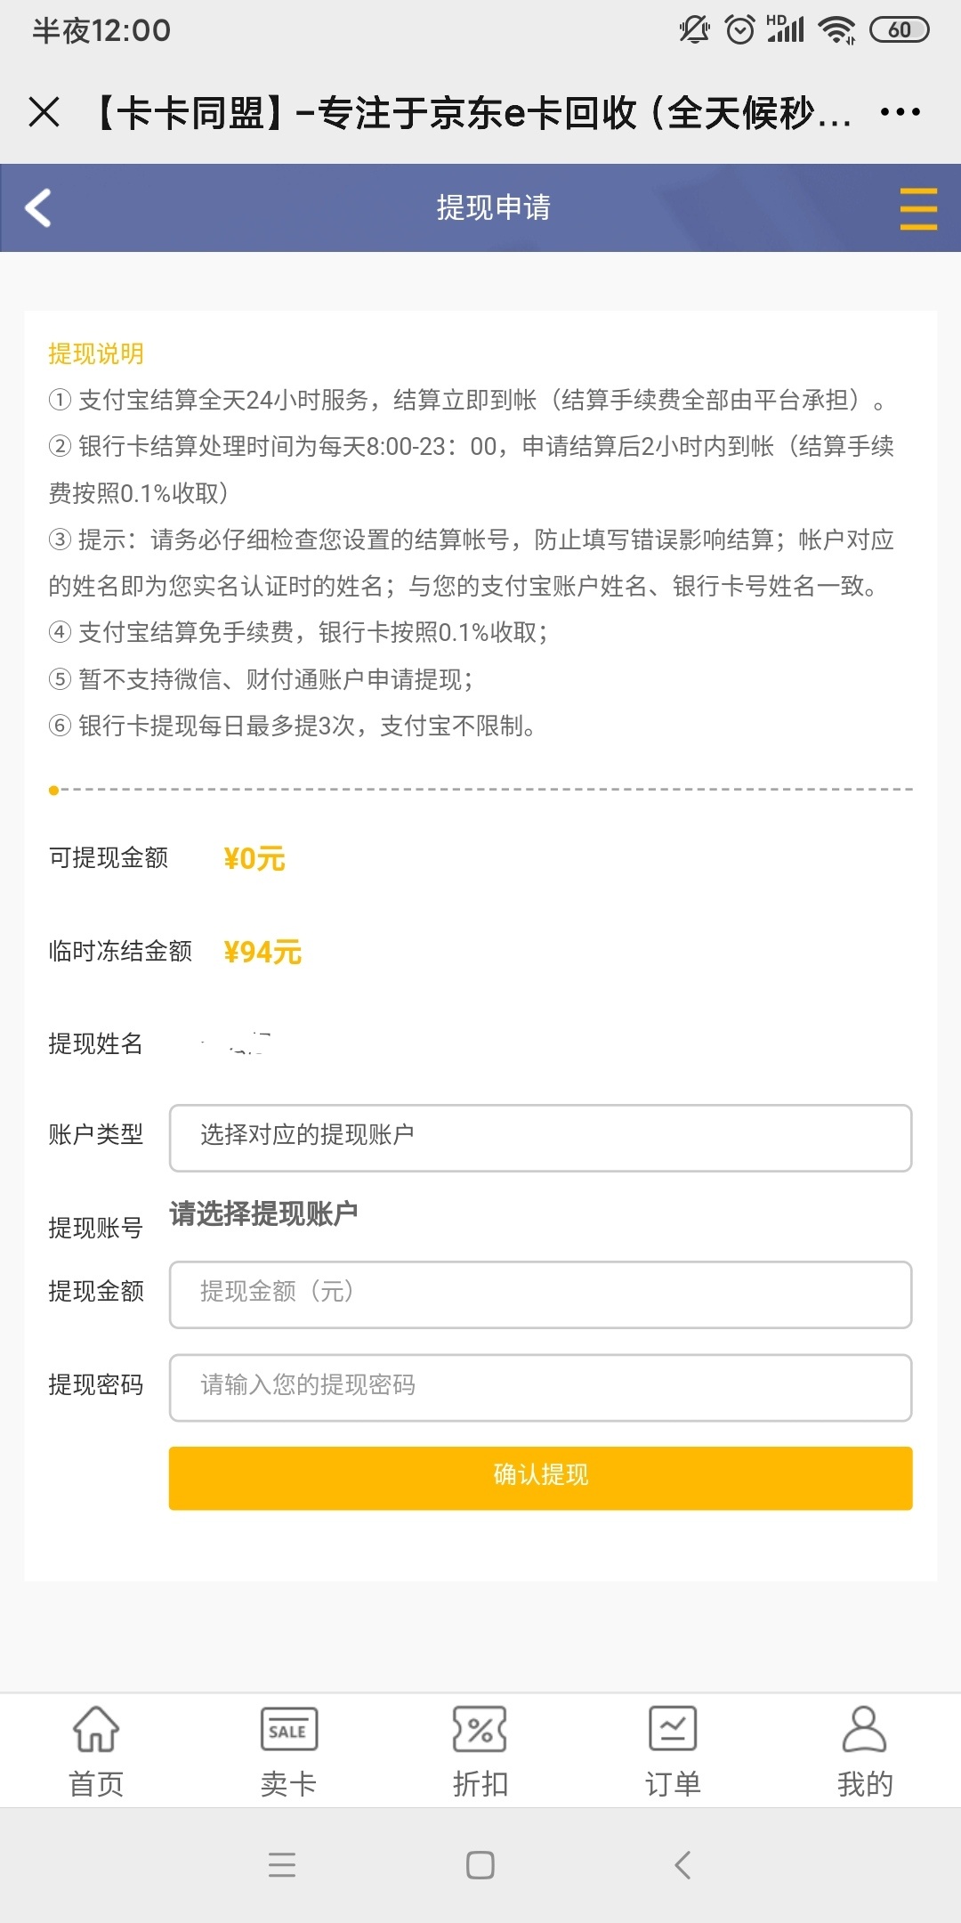Expand the 账户类型 account selector

pos(540,1138)
